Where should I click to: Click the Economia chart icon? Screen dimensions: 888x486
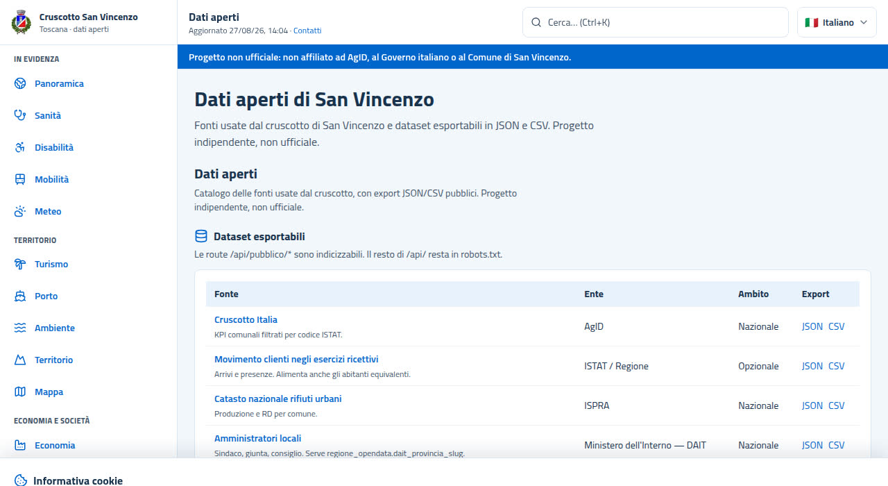tap(20, 445)
